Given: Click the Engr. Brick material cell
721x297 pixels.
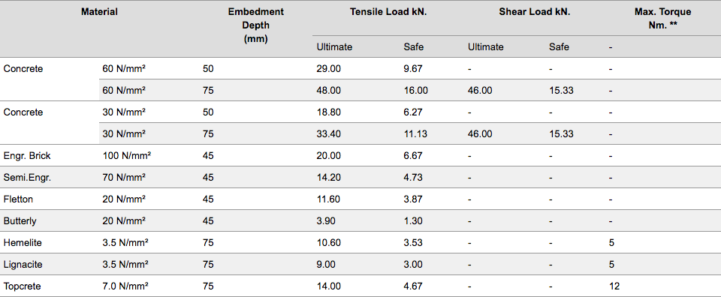Looking at the screenshot, I should 27,155.
